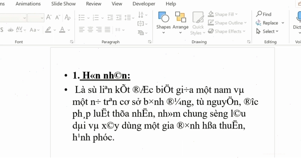Toggle bullet list formatting
This screenshot has height=158, width=301.
pyautogui.click(x=81, y=18)
